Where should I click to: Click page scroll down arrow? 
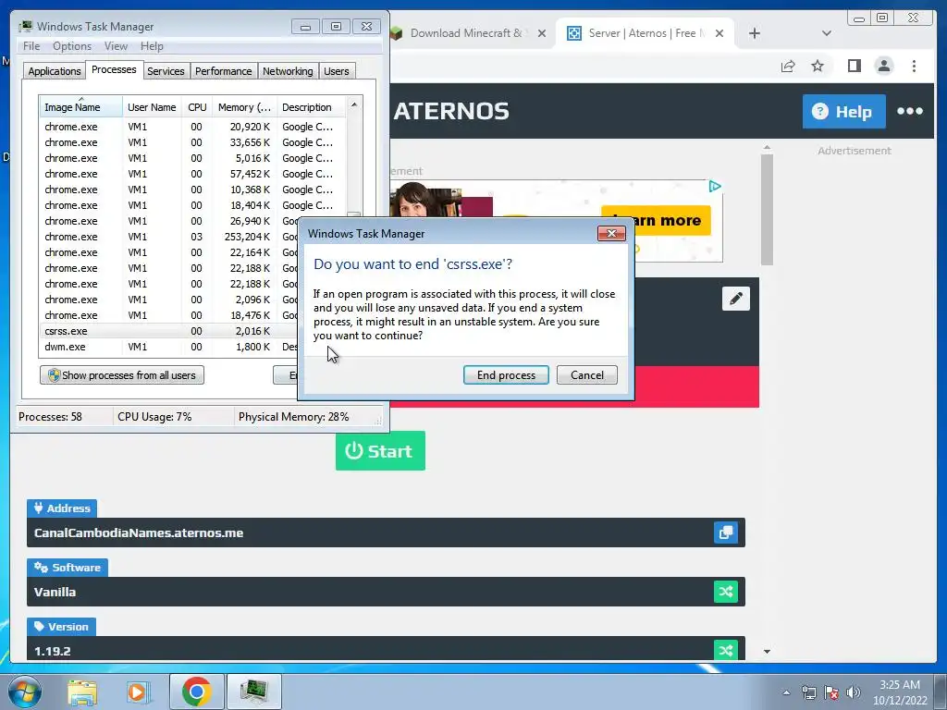pyautogui.click(x=767, y=652)
